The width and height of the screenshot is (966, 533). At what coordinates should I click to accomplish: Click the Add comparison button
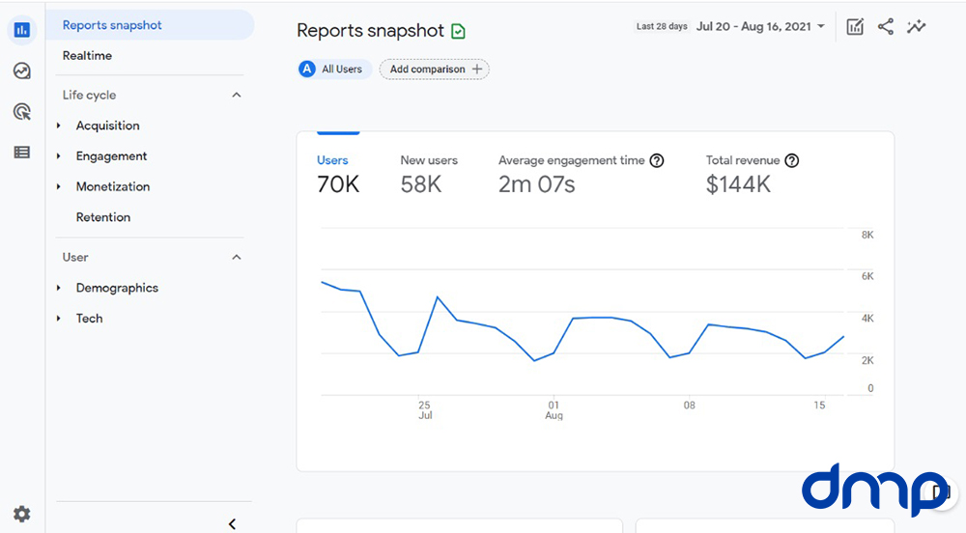[435, 70]
